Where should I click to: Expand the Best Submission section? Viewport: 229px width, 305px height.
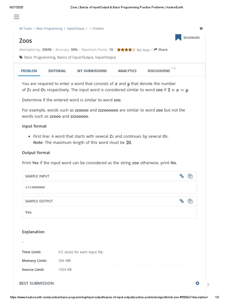pyautogui.click(x=197, y=283)
